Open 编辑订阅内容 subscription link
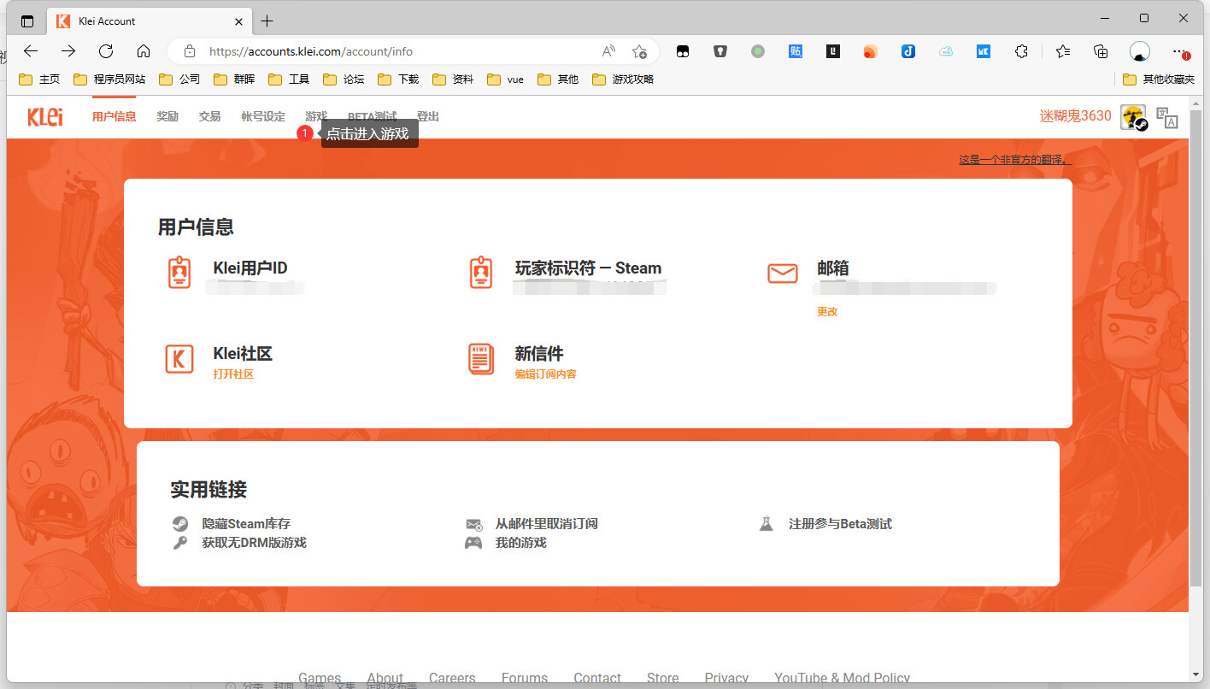Viewport: 1210px width, 689px height. [545, 374]
